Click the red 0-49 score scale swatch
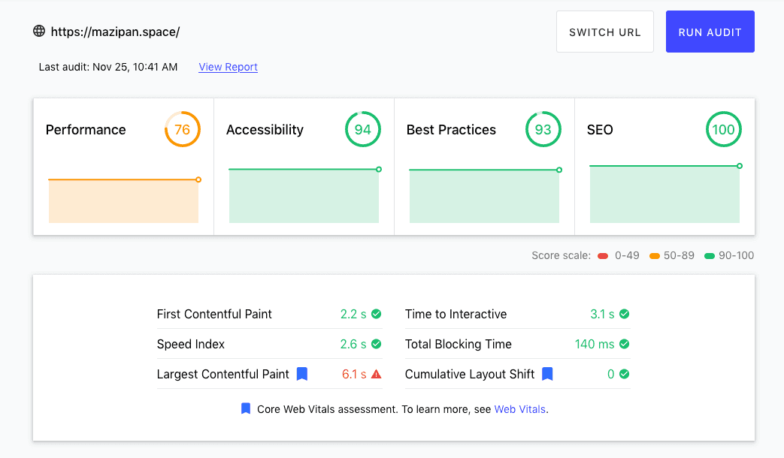Screen dimensions: 784x458 pyautogui.click(x=603, y=256)
